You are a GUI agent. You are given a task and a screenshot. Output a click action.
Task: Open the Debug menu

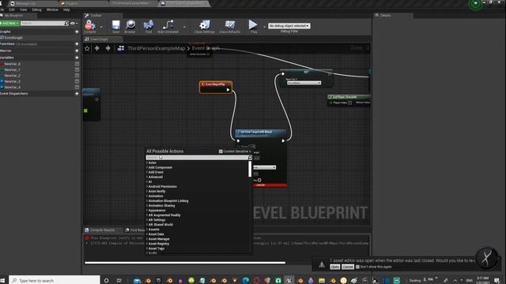(x=37, y=9)
